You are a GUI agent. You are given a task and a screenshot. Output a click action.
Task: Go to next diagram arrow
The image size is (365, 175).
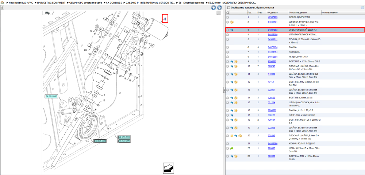click(219, 8)
